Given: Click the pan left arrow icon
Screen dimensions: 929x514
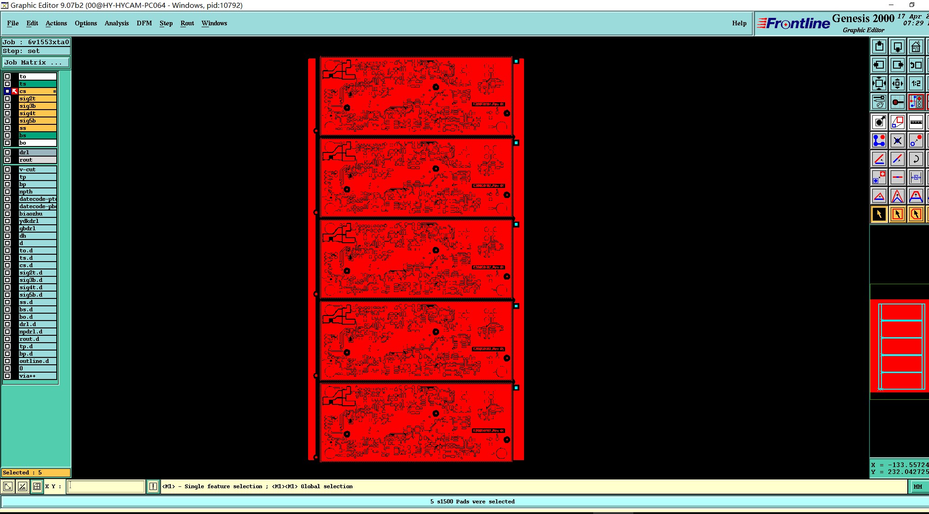Looking at the screenshot, I should coord(879,65).
